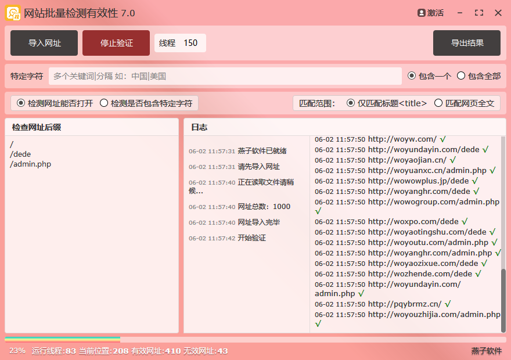Click log entry 燕子软件已就绪
511x360 pixels.
(237, 151)
